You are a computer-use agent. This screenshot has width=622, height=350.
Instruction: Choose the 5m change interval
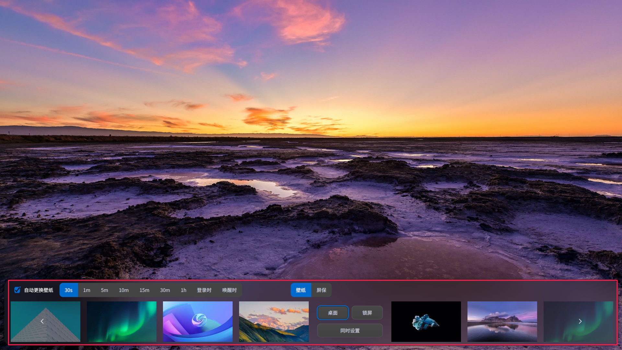(x=104, y=290)
